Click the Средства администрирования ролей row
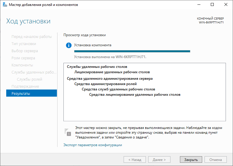 [106, 84]
